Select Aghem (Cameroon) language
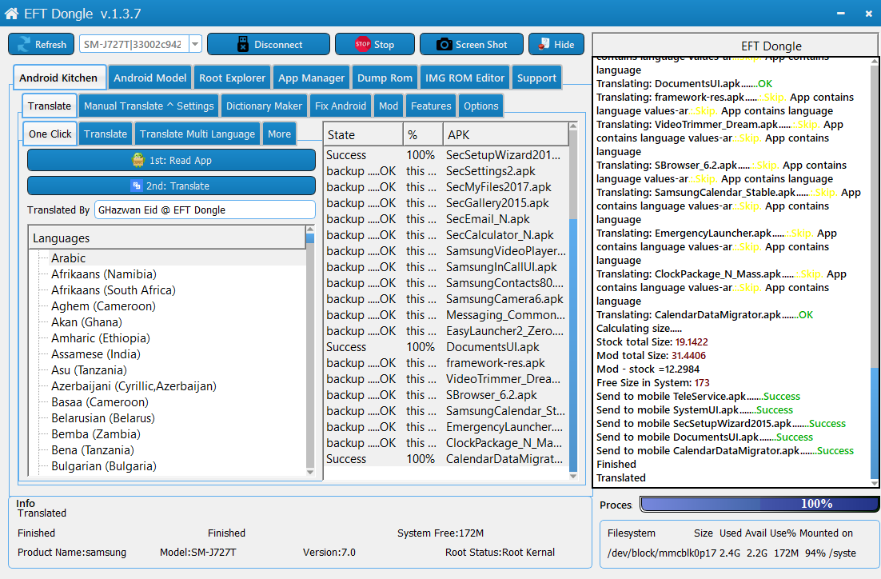881x579 pixels. [x=103, y=306]
